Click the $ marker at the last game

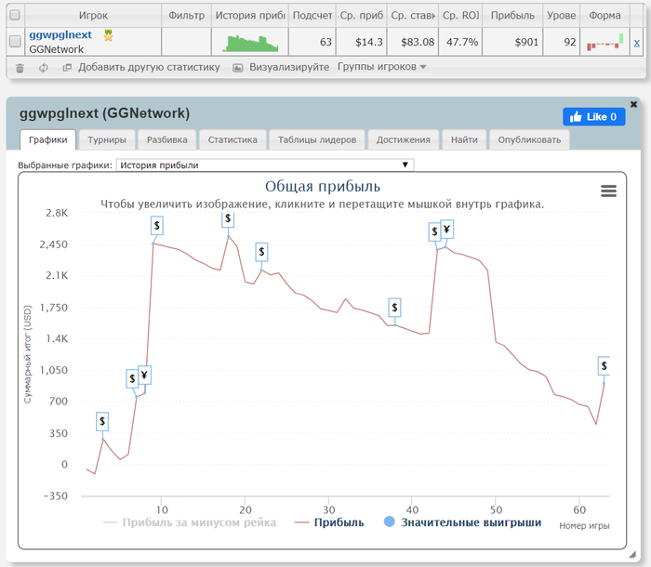tap(604, 365)
